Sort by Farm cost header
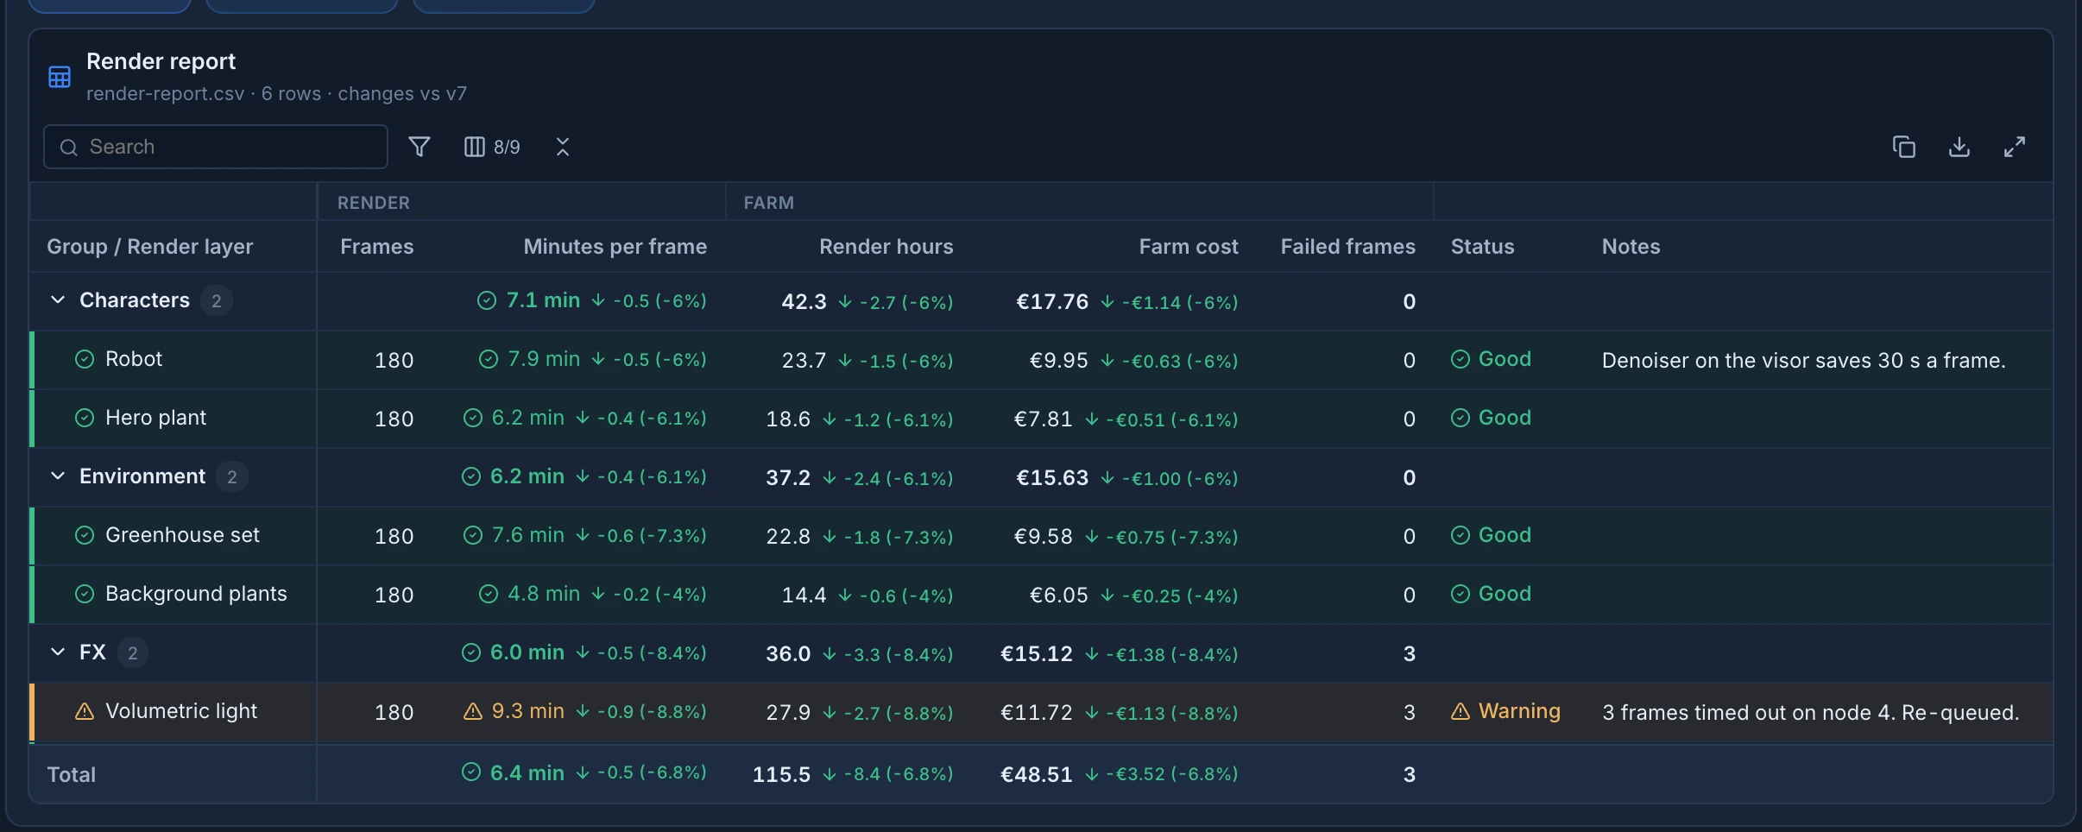 1189,247
